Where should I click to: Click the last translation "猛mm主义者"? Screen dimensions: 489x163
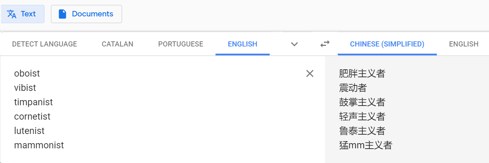coord(365,145)
